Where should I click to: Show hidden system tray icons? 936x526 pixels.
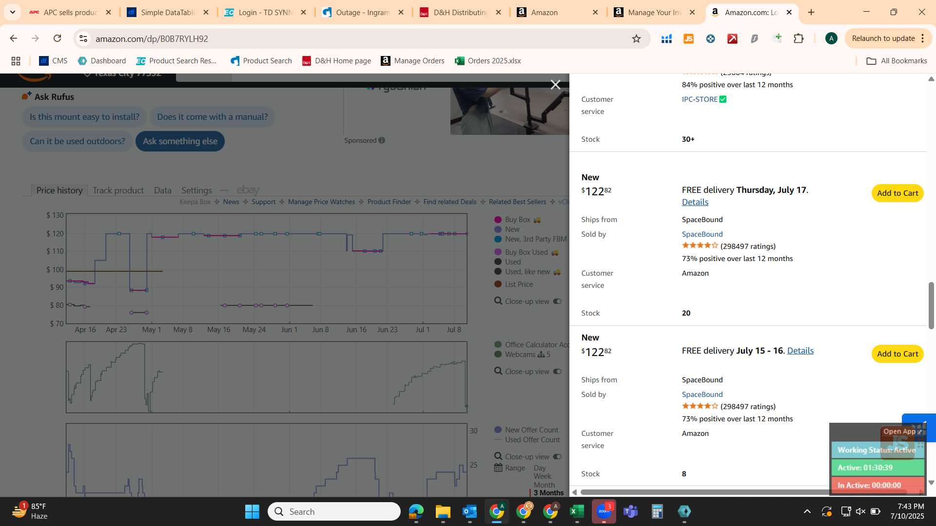click(807, 511)
